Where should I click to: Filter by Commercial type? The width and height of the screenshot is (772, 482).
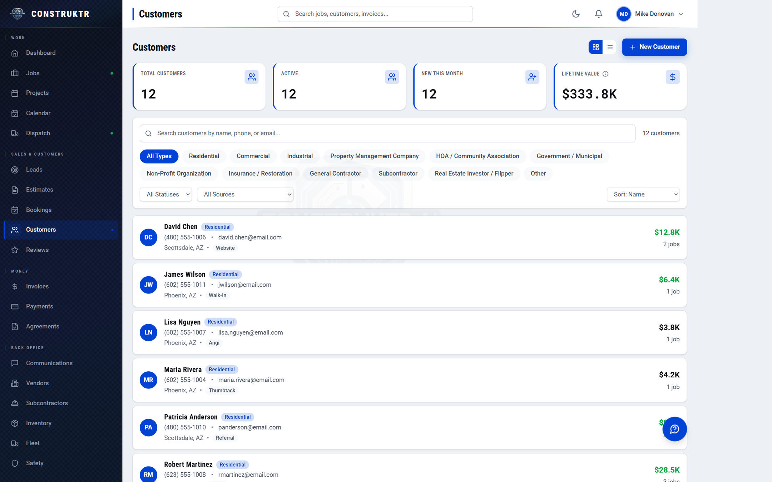(x=253, y=156)
